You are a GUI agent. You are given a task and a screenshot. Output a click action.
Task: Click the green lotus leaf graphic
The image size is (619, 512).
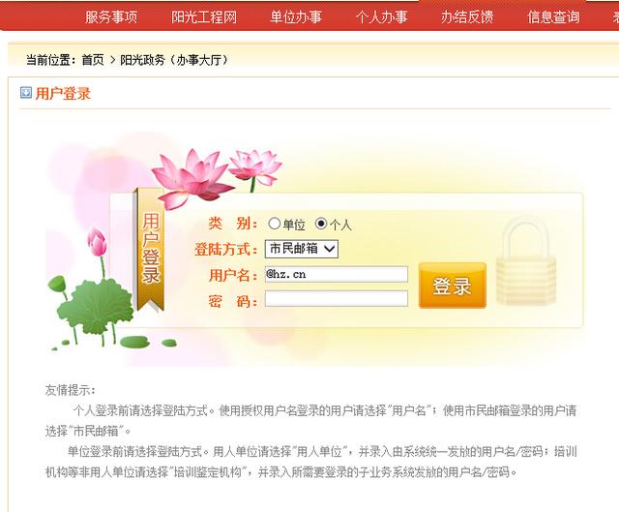(95, 306)
